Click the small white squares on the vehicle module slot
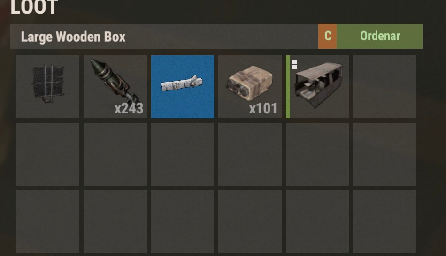 pyautogui.click(x=295, y=65)
